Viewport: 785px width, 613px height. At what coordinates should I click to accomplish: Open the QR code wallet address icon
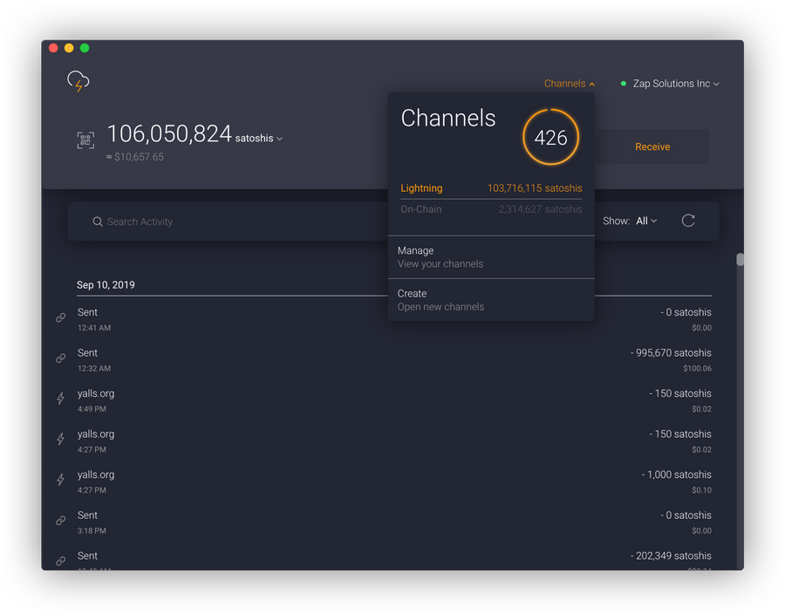[x=85, y=140]
